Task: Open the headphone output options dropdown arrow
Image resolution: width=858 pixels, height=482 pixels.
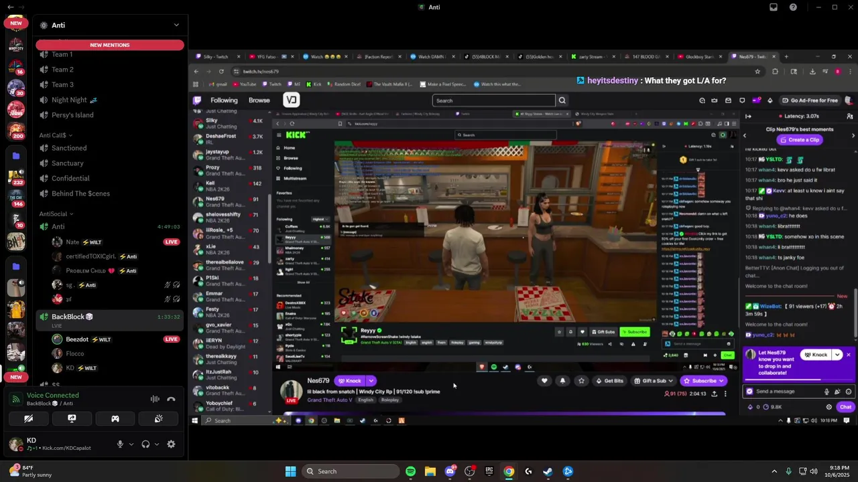Action: [x=157, y=444]
